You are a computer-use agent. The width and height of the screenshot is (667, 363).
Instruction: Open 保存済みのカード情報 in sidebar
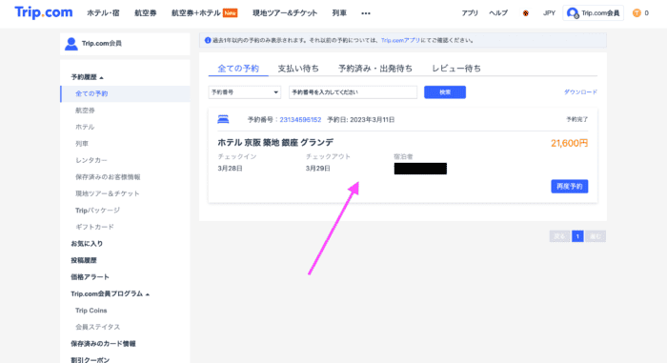pos(103,343)
